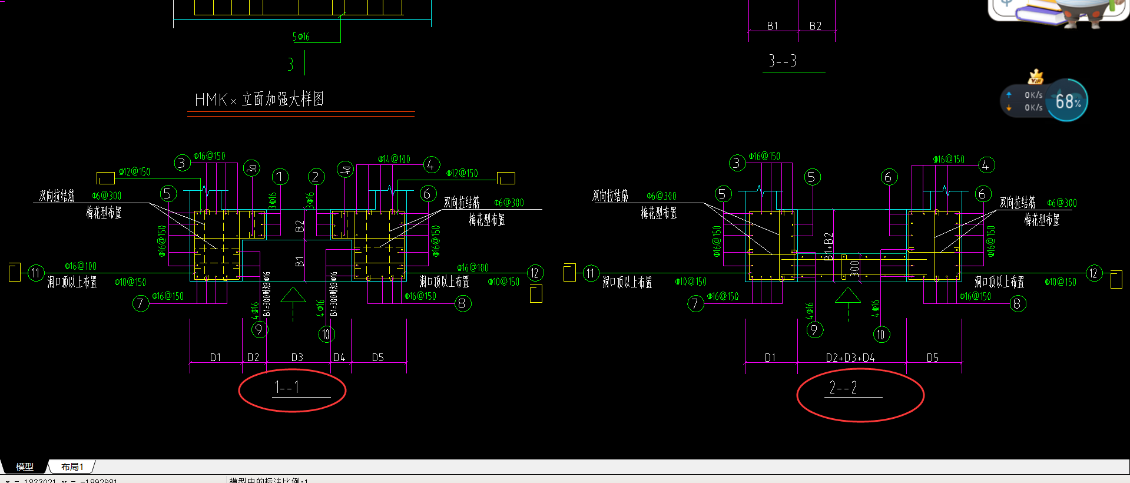The image size is (1130, 483).
Task: Click the VIP crown icon on floating widget
Action: (x=1036, y=77)
